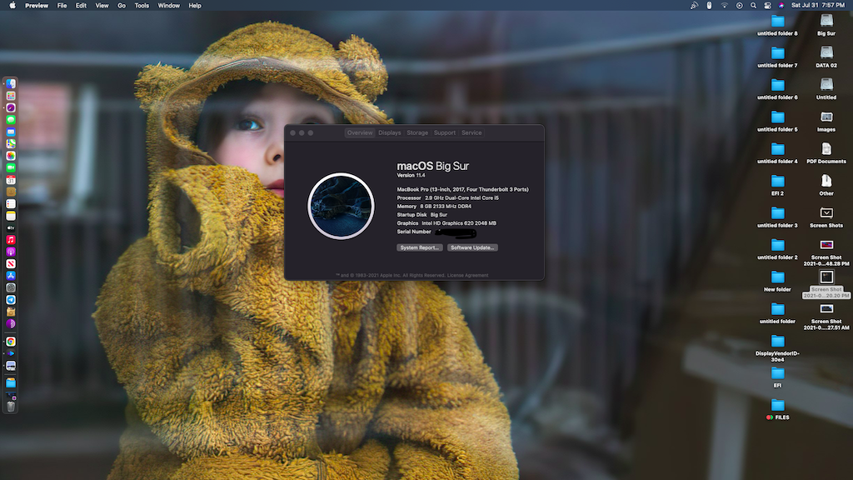The image size is (853, 480).
Task: Open Telegram from the Dock
Action: [x=11, y=299]
